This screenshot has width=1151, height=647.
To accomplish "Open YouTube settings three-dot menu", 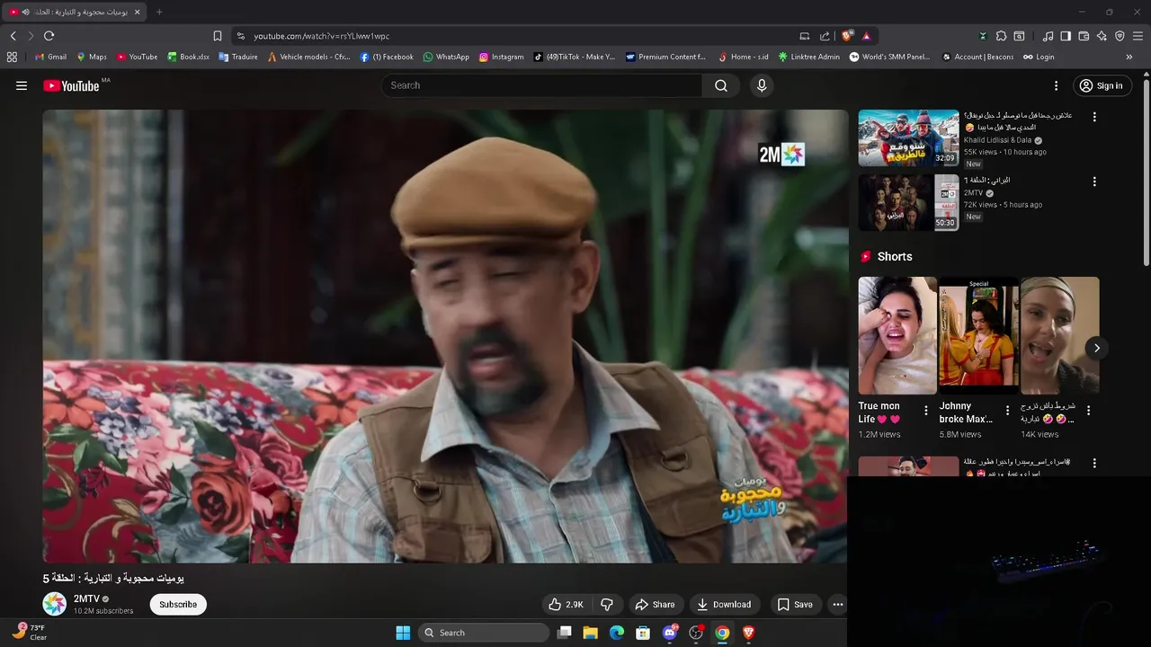I will [1056, 85].
